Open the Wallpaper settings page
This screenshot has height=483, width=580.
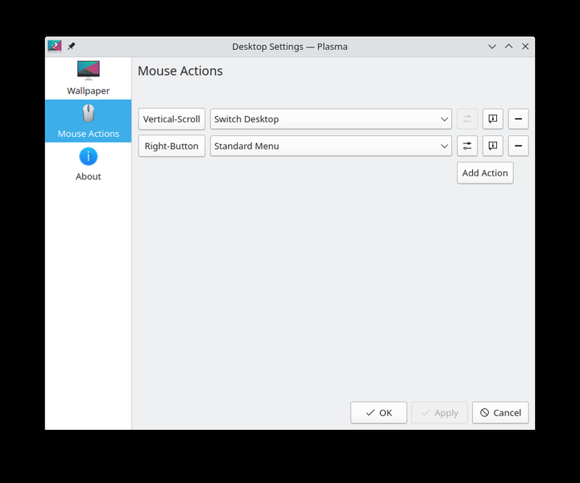click(88, 78)
